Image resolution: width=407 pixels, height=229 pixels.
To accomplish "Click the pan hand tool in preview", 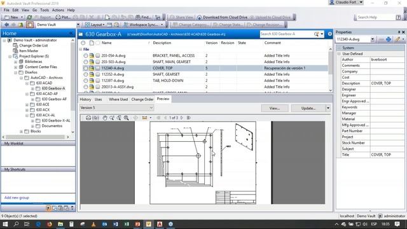I will 104,118.
